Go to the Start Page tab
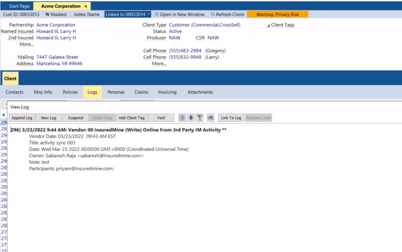The height and width of the screenshot is (252, 402). click(18, 6)
